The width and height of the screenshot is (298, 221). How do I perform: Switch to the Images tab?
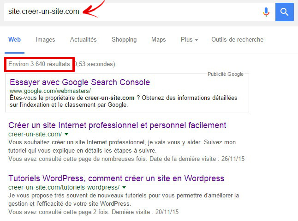click(x=45, y=39)
